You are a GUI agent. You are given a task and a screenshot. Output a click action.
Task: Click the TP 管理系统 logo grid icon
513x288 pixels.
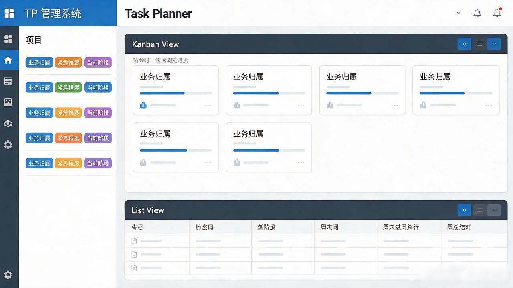[9, 13]
